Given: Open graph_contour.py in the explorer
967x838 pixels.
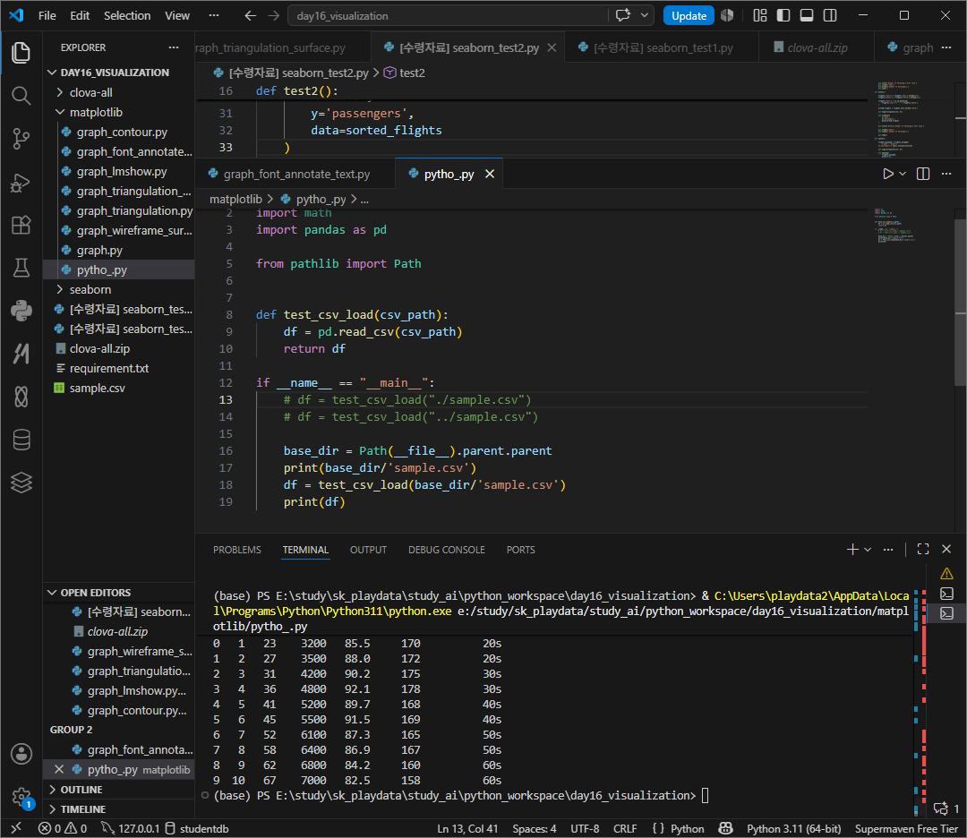Looking at the screenshot, I should click(x=122, y=132).
